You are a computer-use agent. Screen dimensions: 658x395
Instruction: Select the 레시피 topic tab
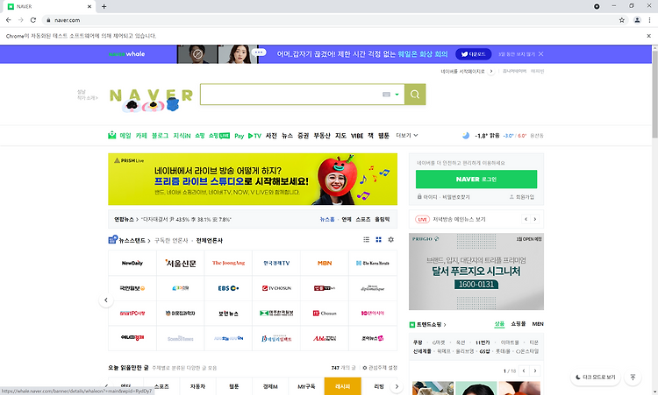point(343,386)
